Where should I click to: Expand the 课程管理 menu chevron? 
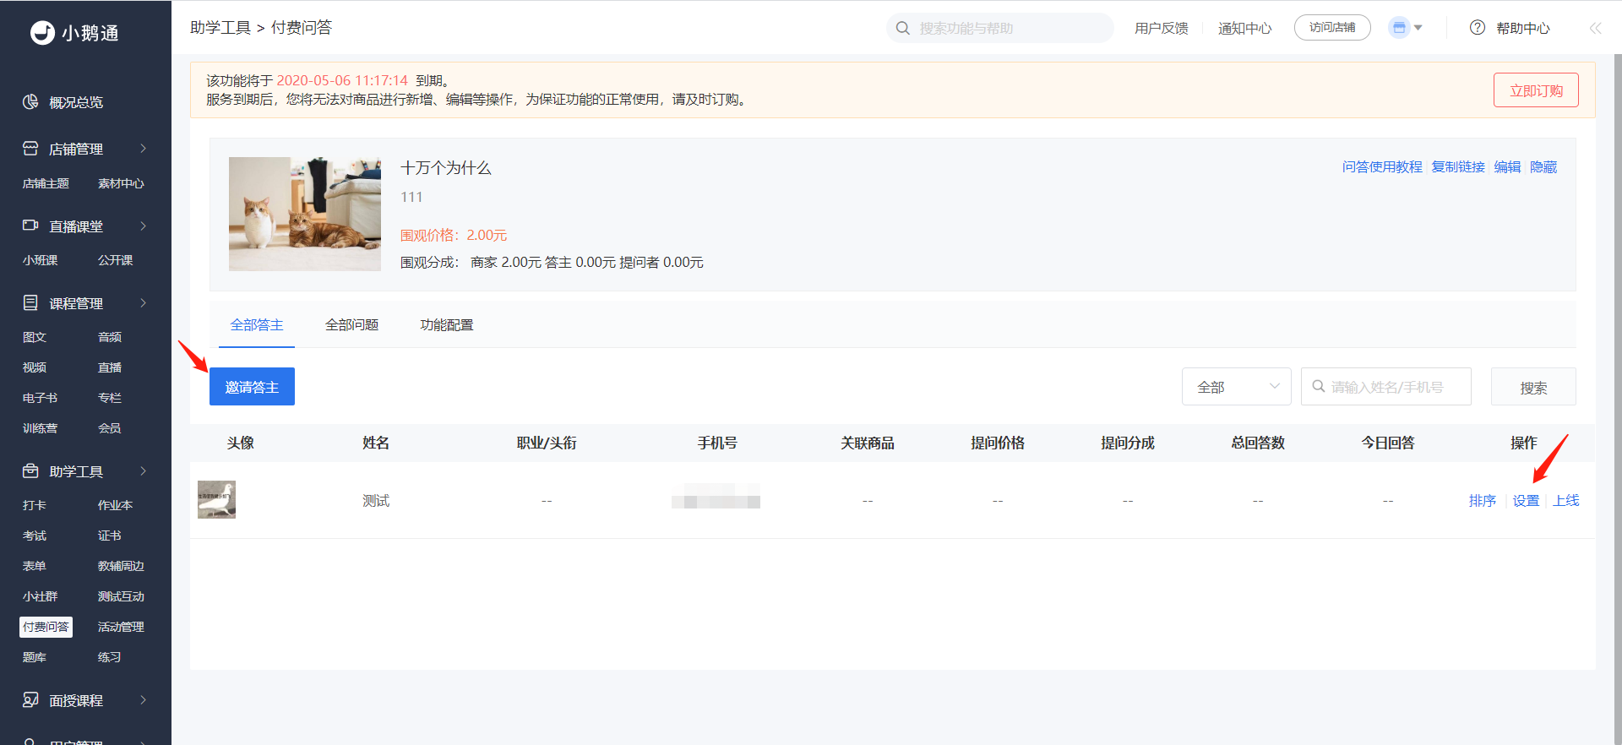144,302
